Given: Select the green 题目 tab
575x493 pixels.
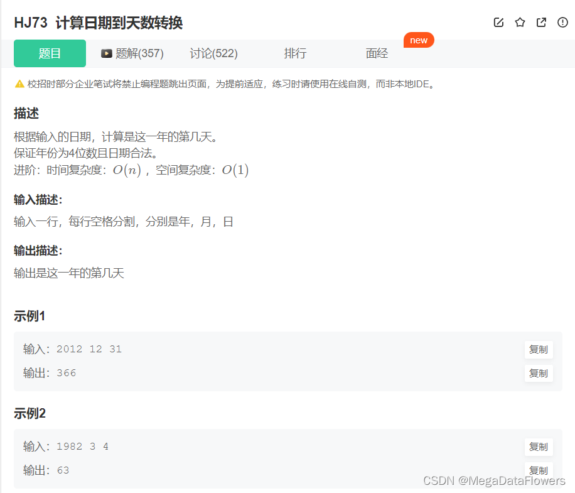Looking at the screenshot, I should (x=50, y=53).
